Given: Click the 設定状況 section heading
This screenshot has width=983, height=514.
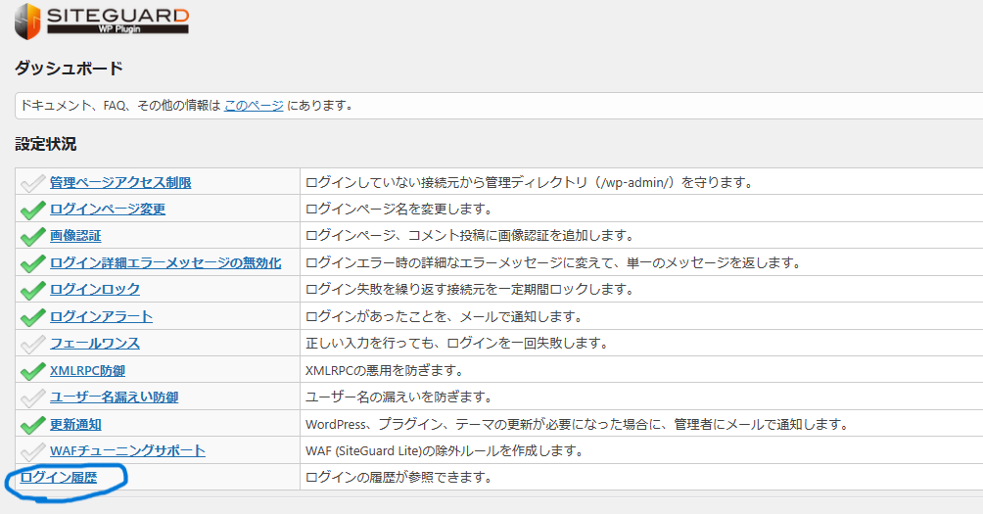Looking at the screenshot, I should (46, 144).
